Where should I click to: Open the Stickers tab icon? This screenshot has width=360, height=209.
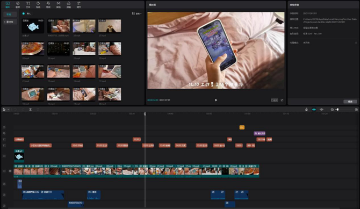pos(38,4)
